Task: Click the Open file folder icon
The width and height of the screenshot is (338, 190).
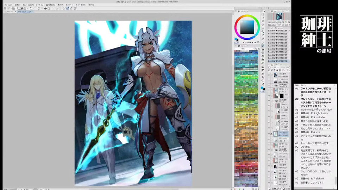Action: click(x=21, y=8)
